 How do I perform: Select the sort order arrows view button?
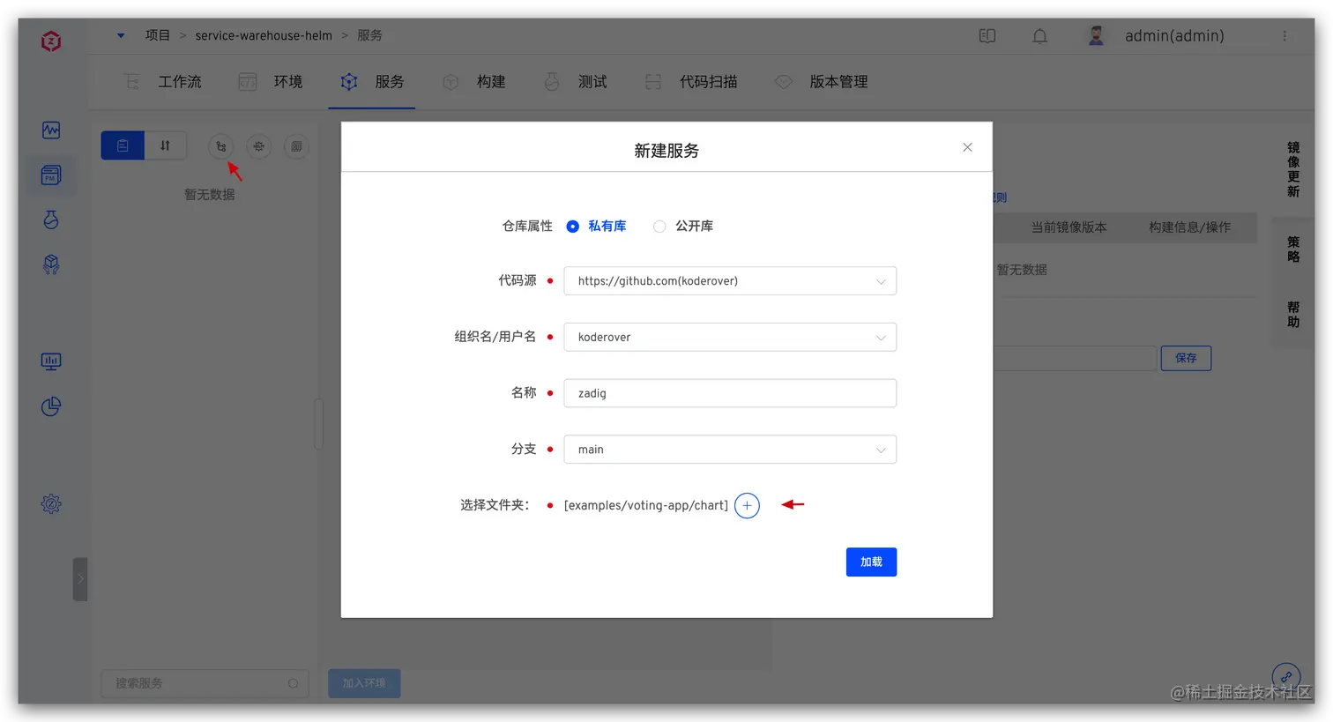point(165,145)
